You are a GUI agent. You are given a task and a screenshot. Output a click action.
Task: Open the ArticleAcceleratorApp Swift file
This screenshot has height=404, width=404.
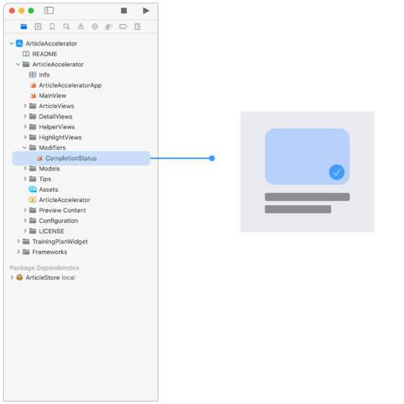(x=70, y=85)
